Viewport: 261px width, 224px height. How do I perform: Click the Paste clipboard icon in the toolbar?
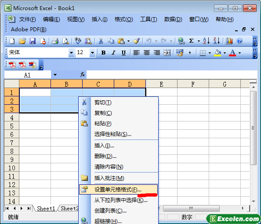(x=121, y=41)
